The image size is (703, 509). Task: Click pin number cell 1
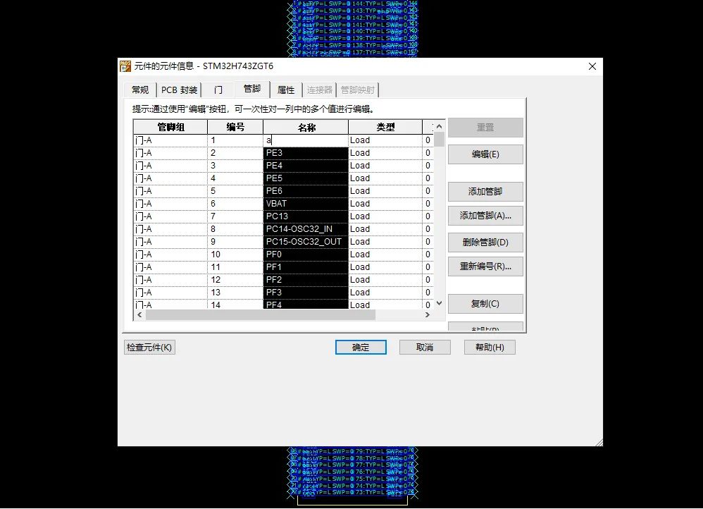pos(235,140)
